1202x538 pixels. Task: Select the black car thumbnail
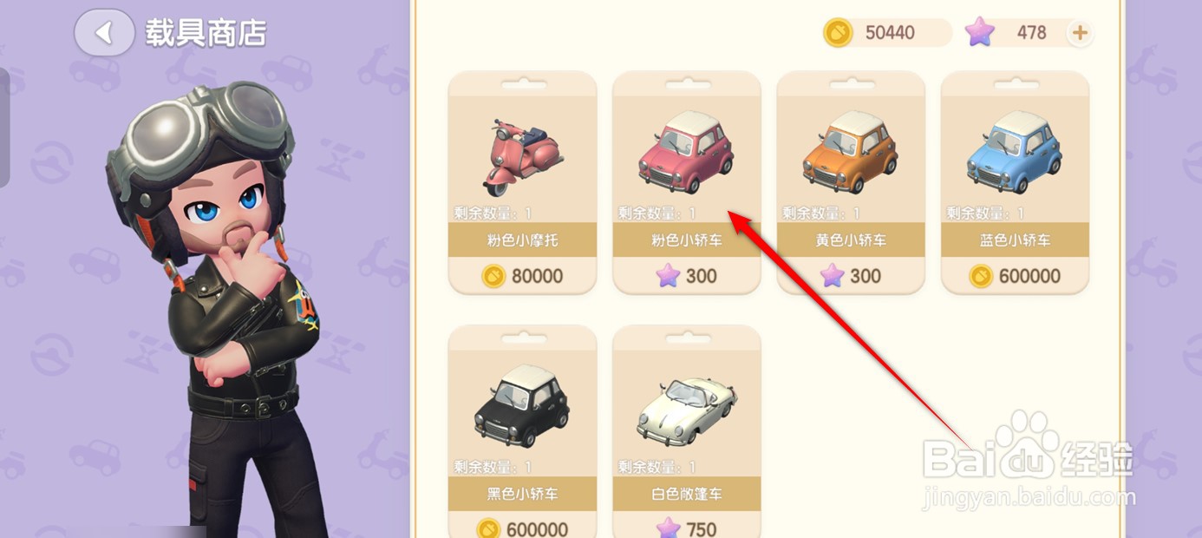point(522,406)
